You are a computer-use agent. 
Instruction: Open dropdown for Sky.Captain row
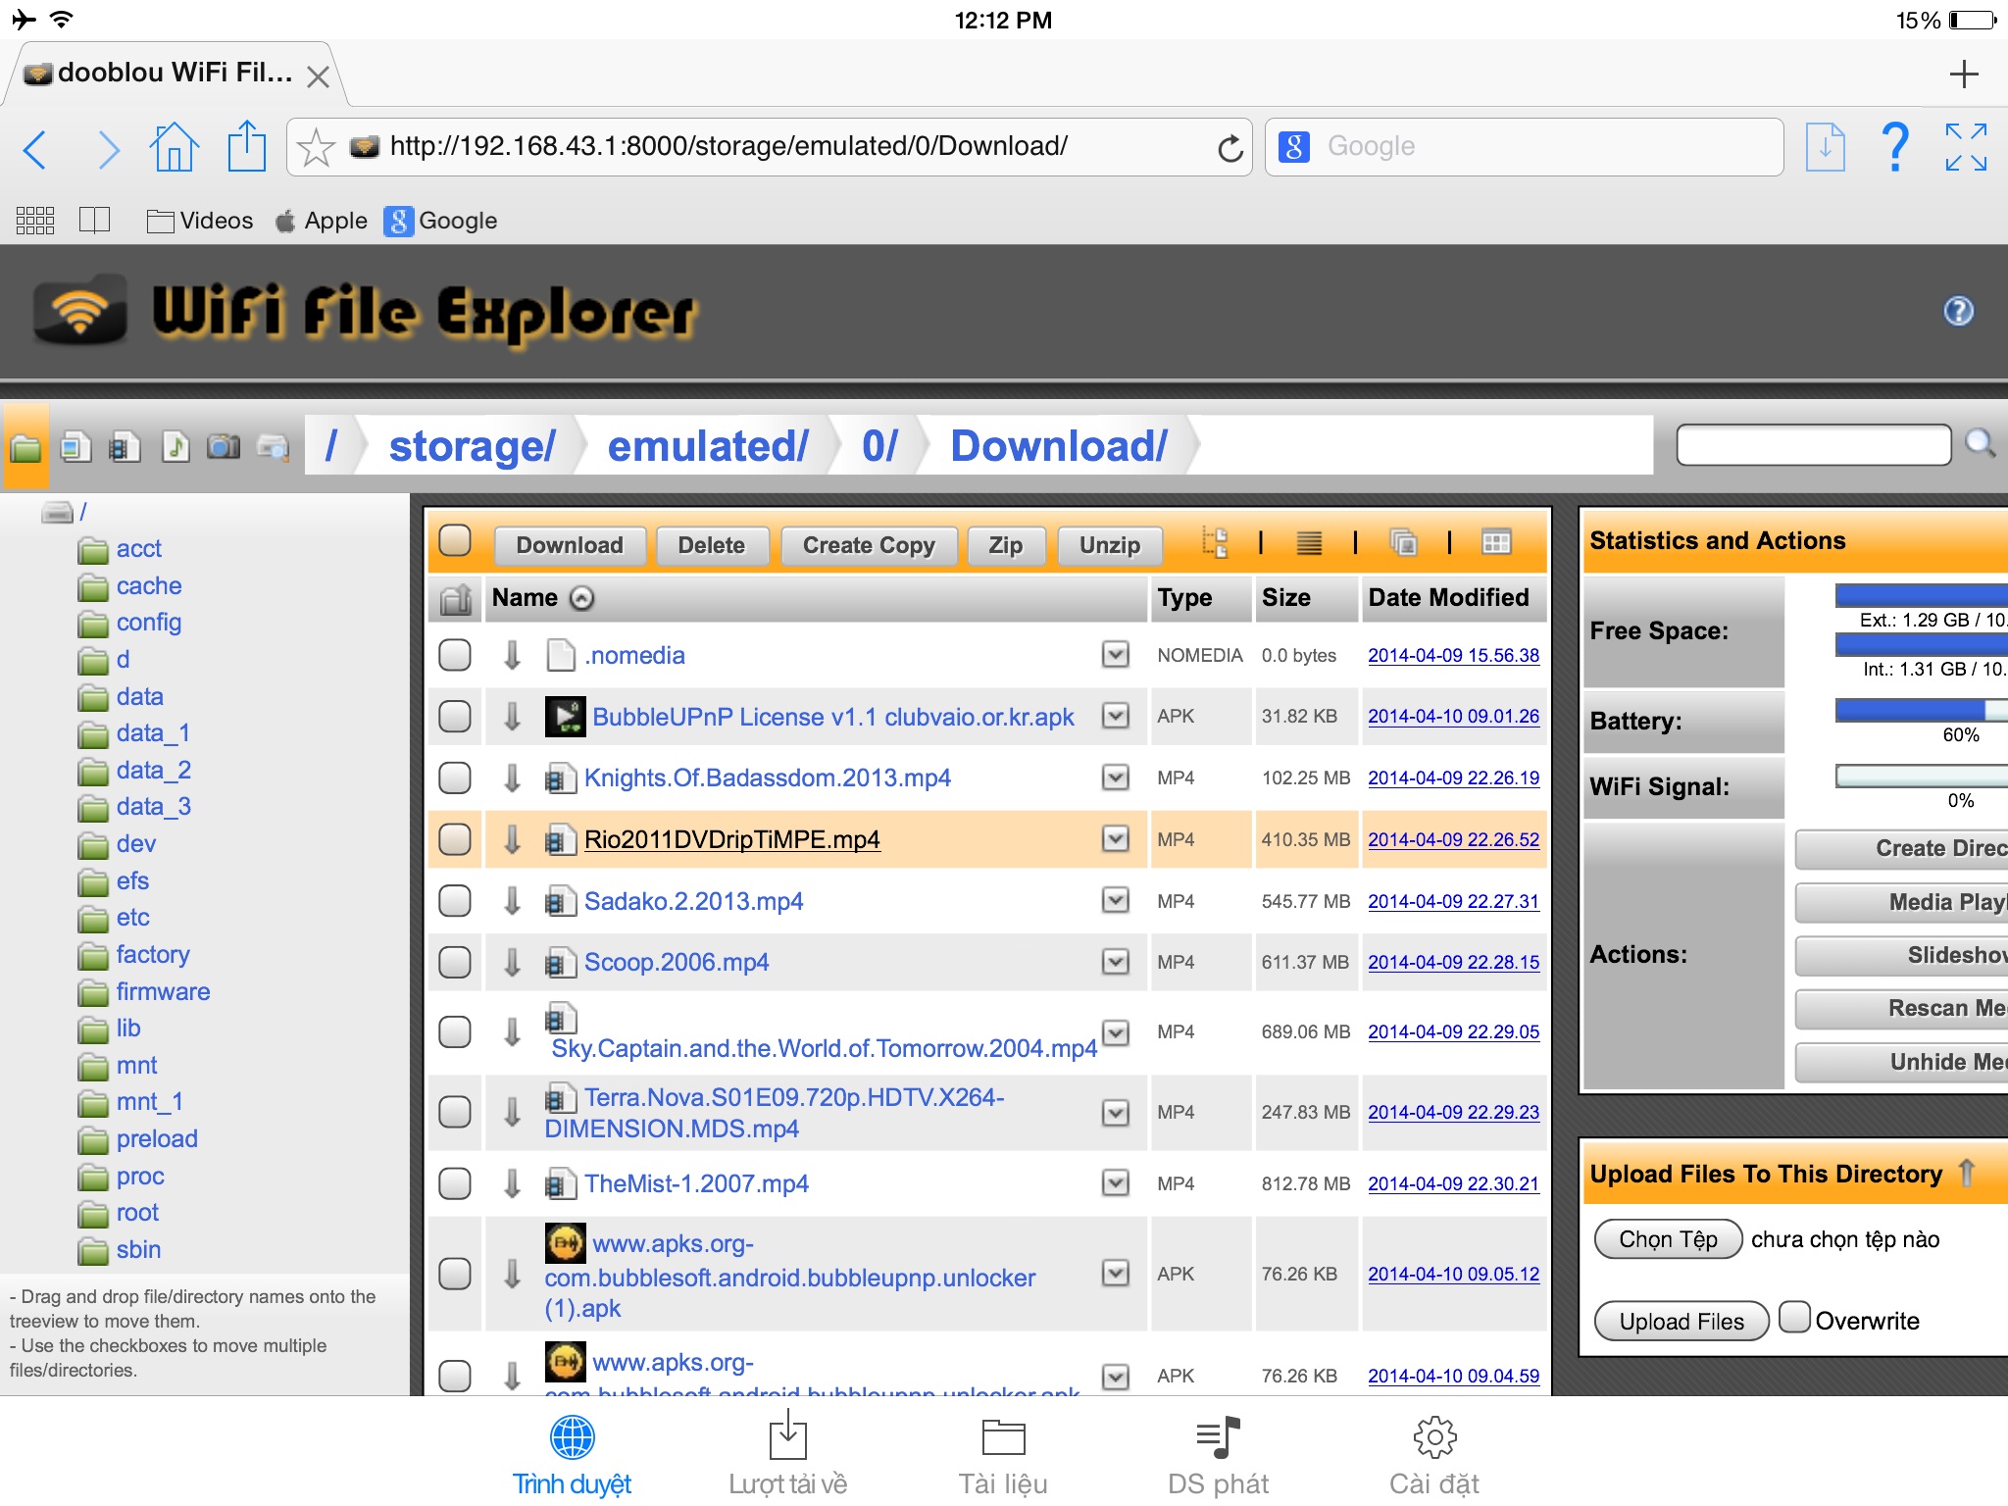coord(1116,1032)
